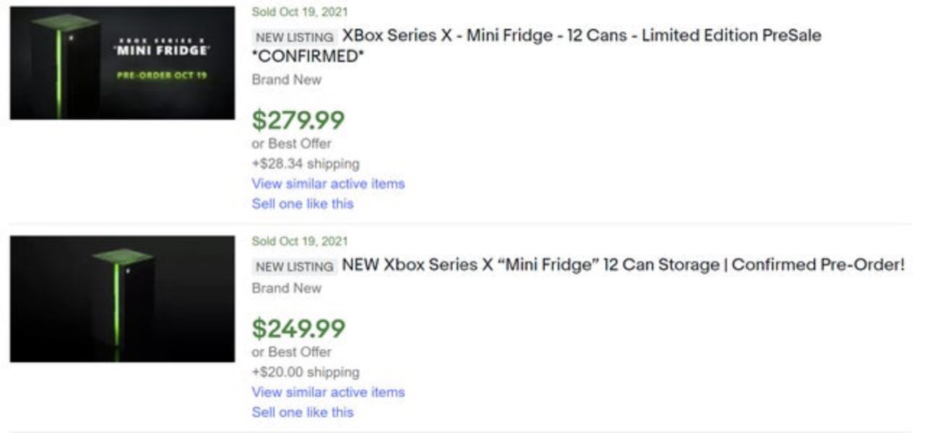Click the "+$20.00 shipping" text

click(x=305, y=372)
